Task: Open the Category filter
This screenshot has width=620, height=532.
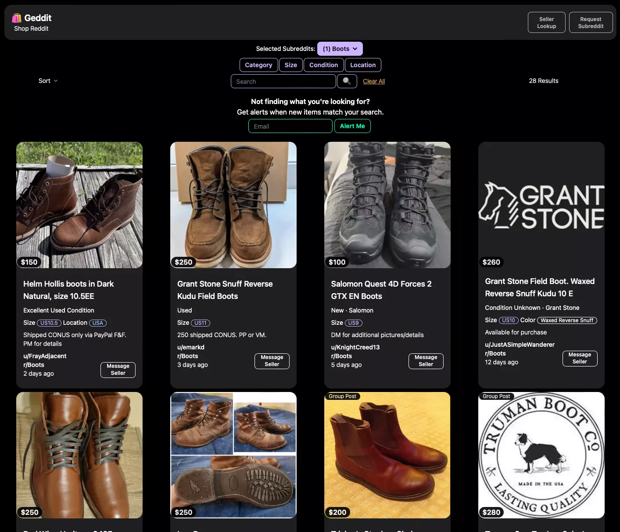Action: pos(258,65)
